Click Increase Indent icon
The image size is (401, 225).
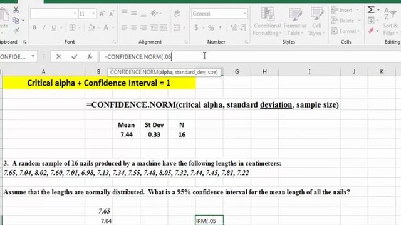point(164,27)
